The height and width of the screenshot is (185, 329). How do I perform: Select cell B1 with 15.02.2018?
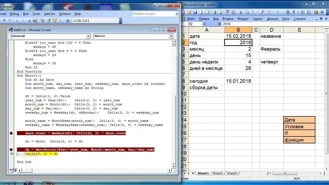pyautogui.click(x=238, y=36)
